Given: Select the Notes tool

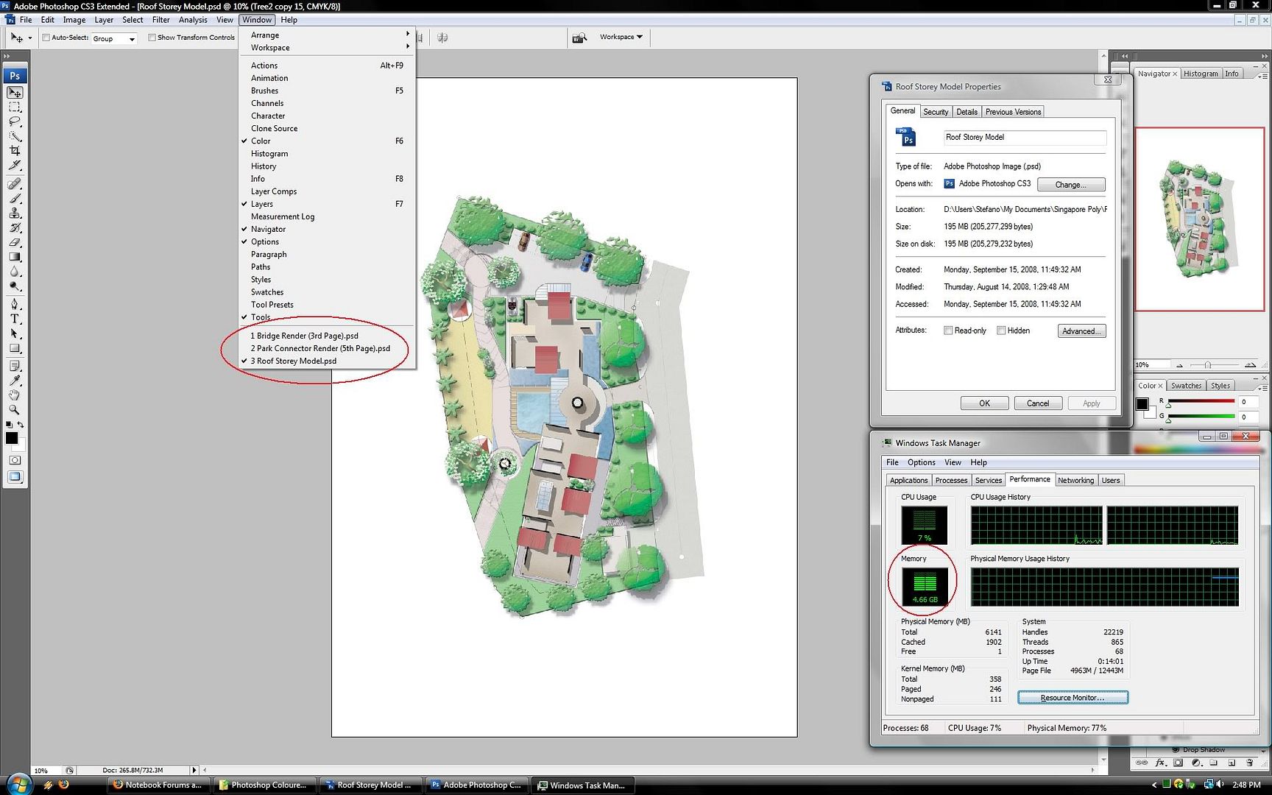Looking at the screenshot, I should click(15, 366).
